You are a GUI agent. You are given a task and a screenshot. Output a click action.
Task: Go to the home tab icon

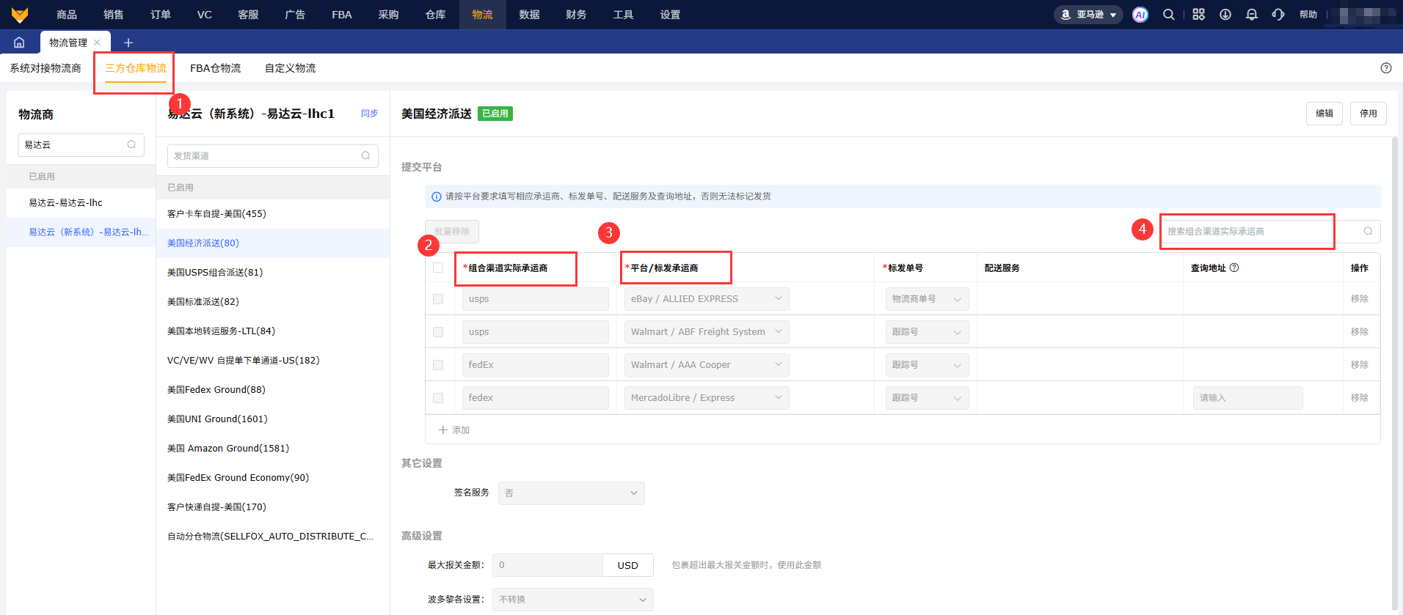(20, 43)
